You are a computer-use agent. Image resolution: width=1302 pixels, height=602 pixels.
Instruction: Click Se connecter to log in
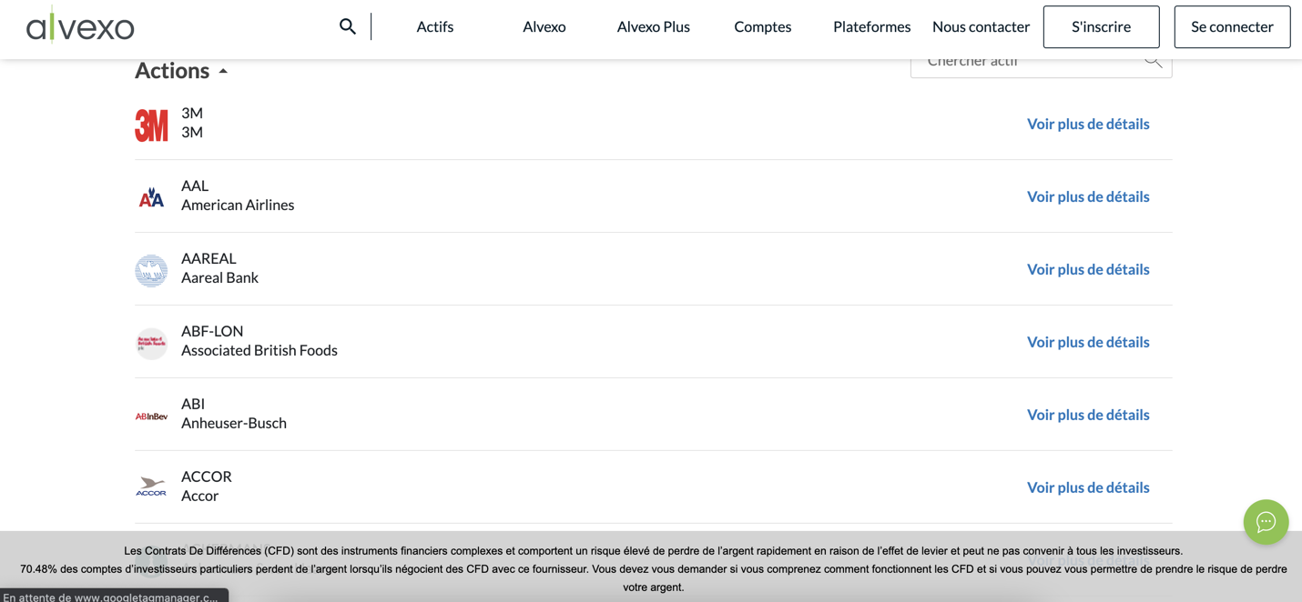1232,26
